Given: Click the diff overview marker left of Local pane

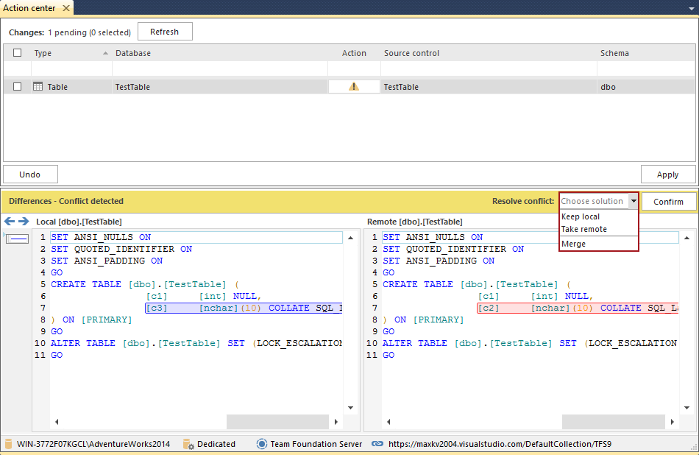Looking at the screenshot, I should coord(17,238).
